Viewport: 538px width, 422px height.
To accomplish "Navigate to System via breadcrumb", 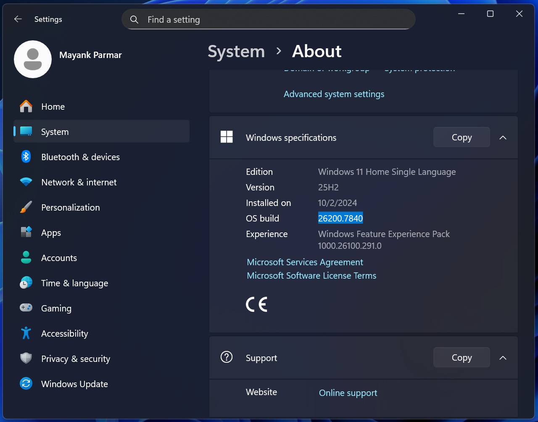I will point(236,51).
